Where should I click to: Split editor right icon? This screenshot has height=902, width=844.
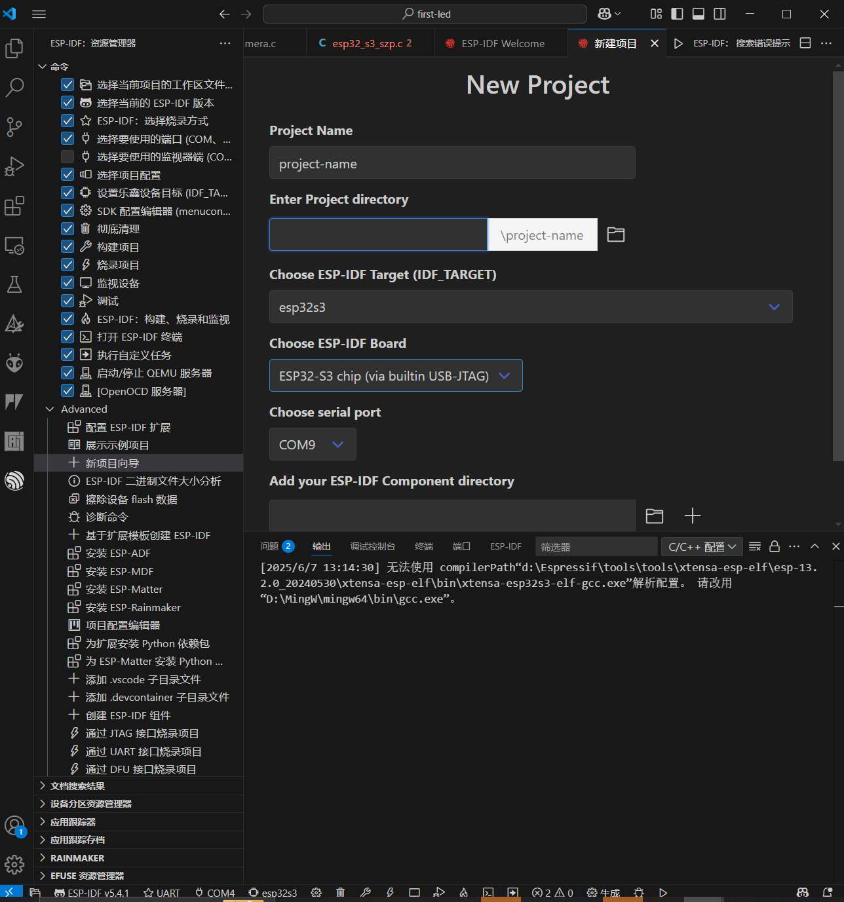point(805,43)
